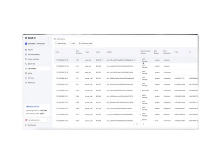221x165 pixels.
Task: Click the 2:26 duration cell
Action: 77,96
